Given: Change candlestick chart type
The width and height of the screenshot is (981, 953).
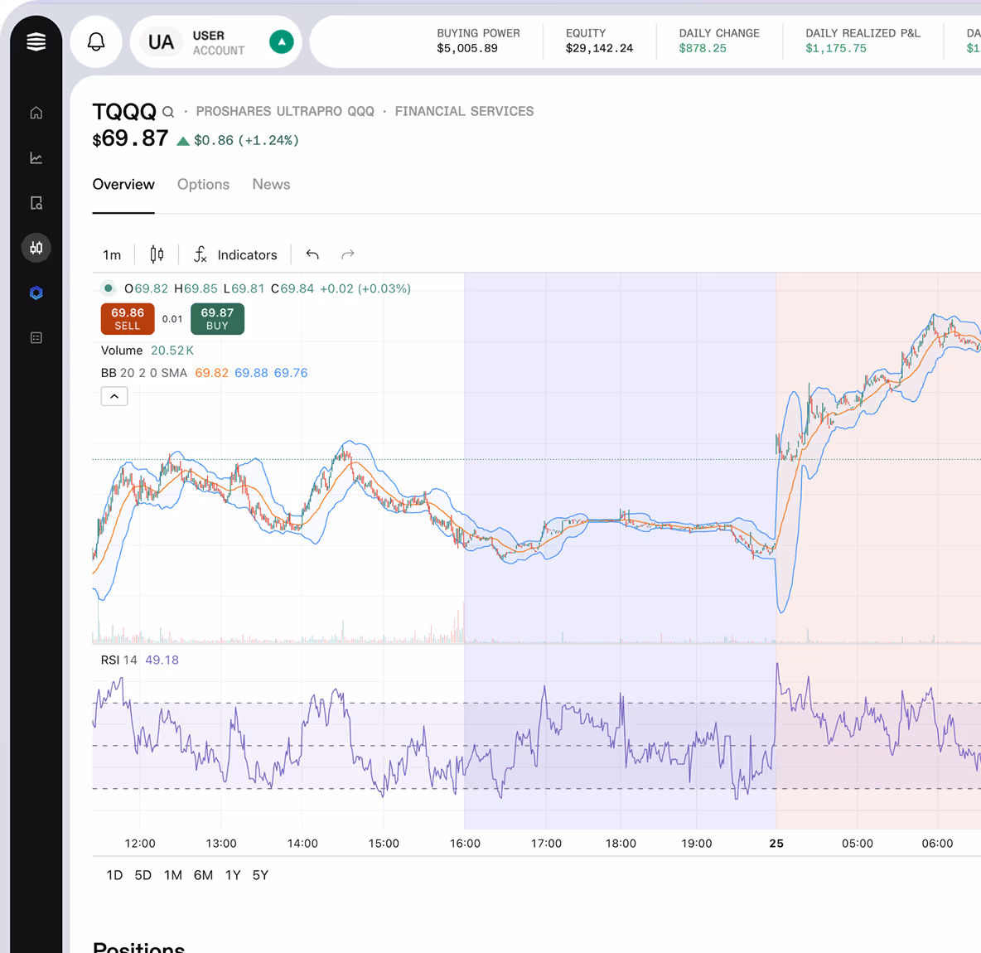Looking at the screenshot, I should tap(157, 254).
